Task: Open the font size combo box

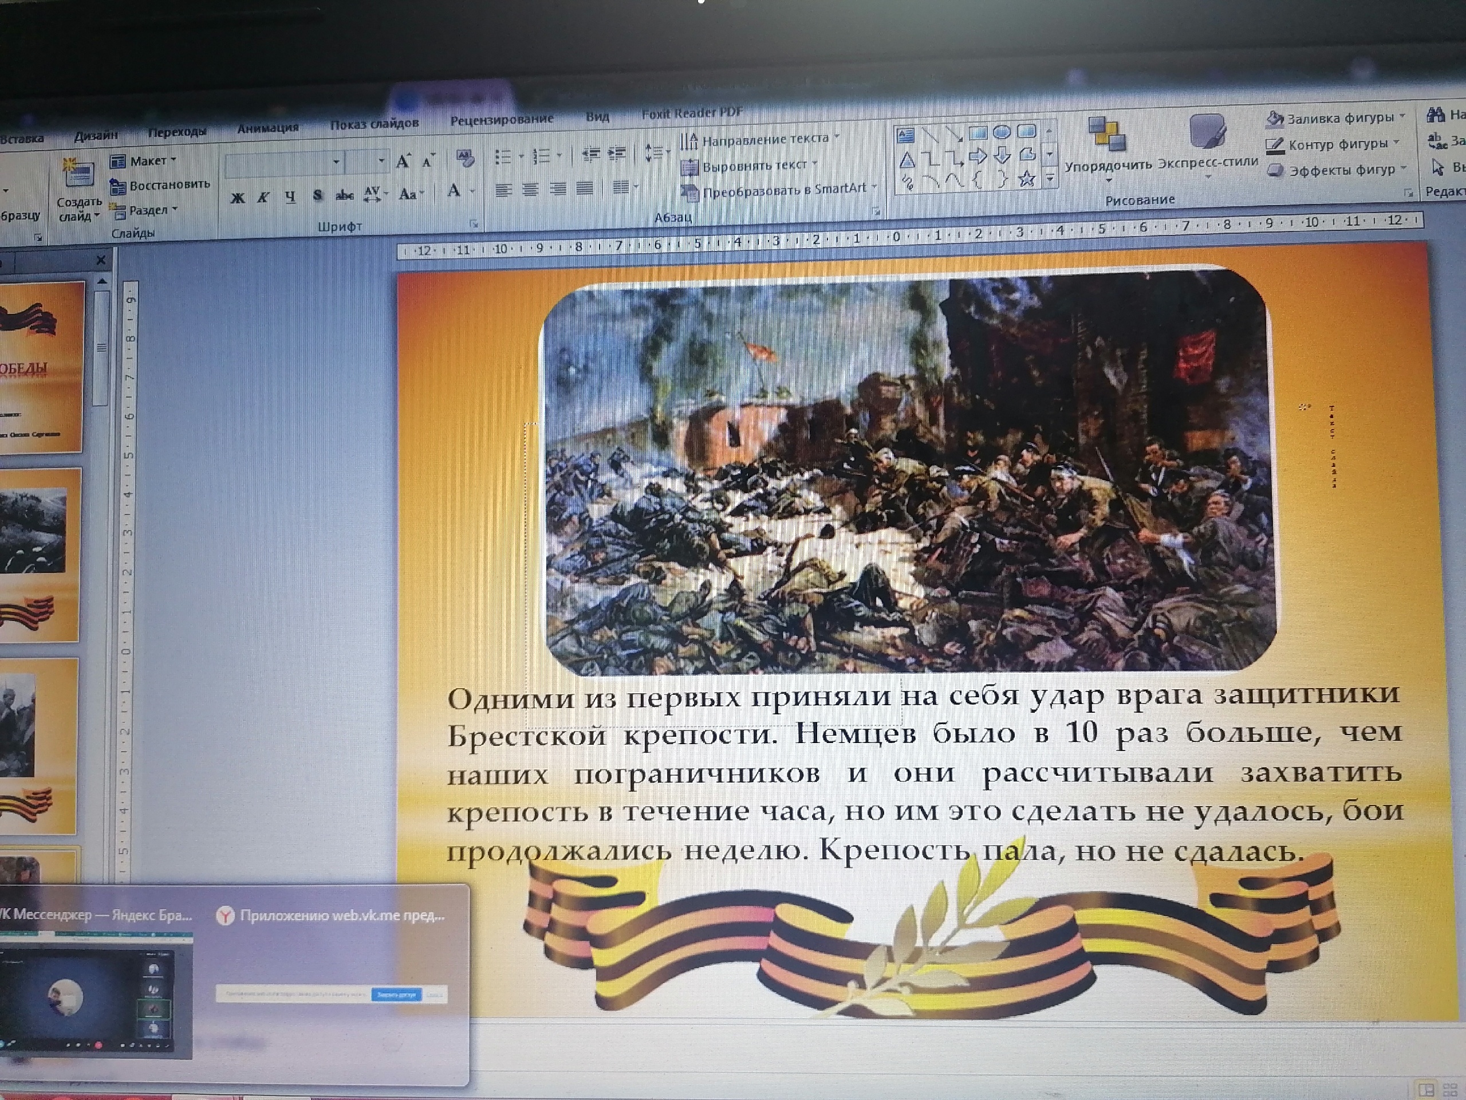Action: (x=367, y=162)
